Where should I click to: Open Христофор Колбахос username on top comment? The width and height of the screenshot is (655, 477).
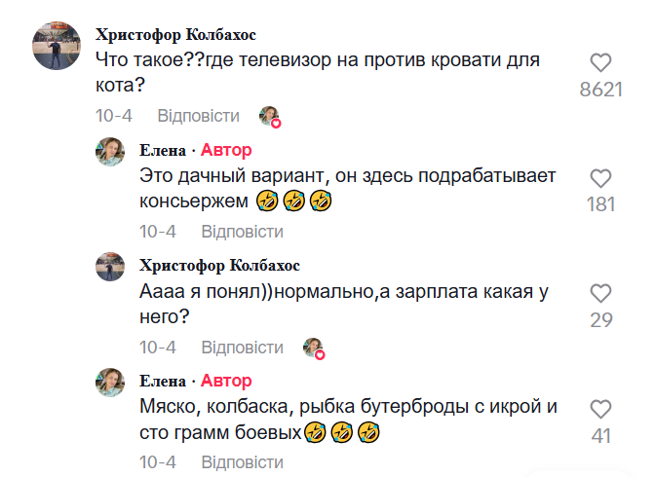coord(175,35)
